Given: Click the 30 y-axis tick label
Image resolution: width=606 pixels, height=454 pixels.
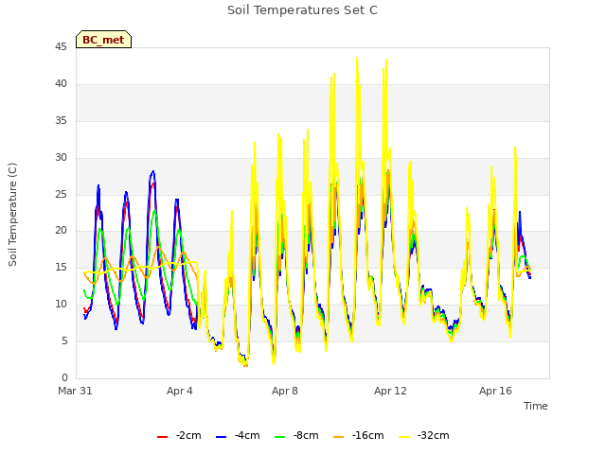Looking at the screenshot, I should pos(61,158).
